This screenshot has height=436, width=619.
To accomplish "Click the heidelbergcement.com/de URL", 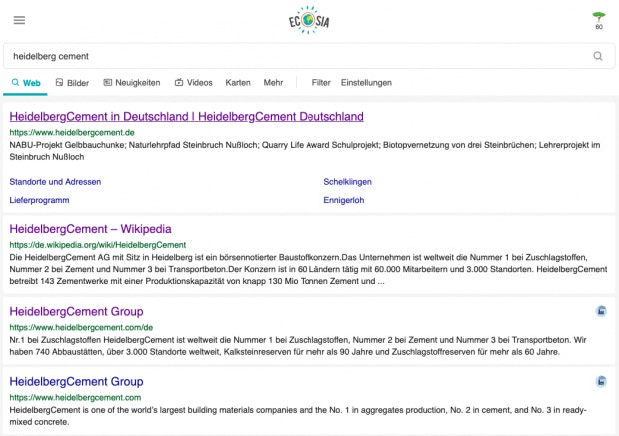I will click(x=81, y=328).
